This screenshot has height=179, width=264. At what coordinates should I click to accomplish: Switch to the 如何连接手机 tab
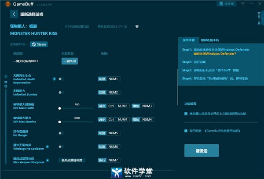tap(210, 40)
